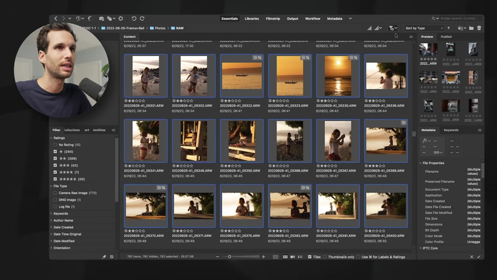Open the Content panel menu icon
497x280 pixels.
click(x=411, y=37)
